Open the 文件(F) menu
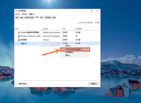Screen dimensions: 141x103 click(17, 14)
